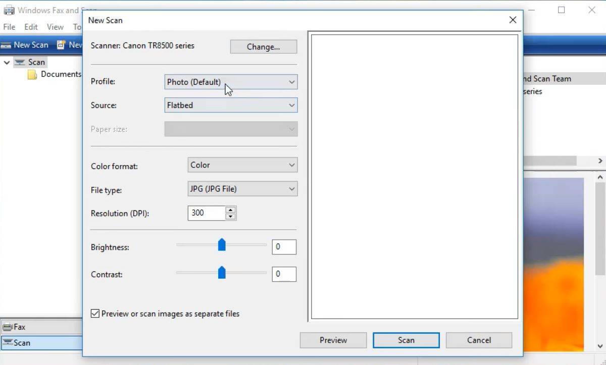Click the Preview button
Screen dimensions: 606x365
tap(333, 340)
